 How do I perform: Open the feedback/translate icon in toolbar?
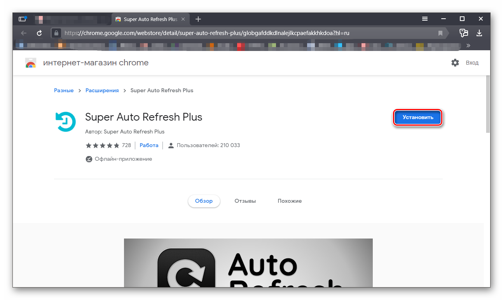(x=463, y=33)
